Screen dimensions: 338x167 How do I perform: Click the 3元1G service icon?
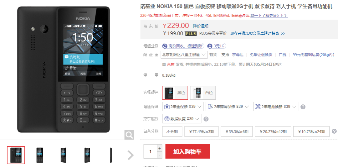(x=210, y=46)
